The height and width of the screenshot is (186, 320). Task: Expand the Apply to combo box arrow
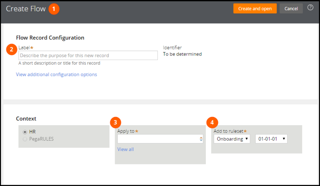[x=201, y=139]
